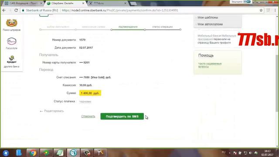Image resolution: width=279 pixels, height=157 pixels.
Task: Click the Отменить link
Action: click(x=88, y=116)
